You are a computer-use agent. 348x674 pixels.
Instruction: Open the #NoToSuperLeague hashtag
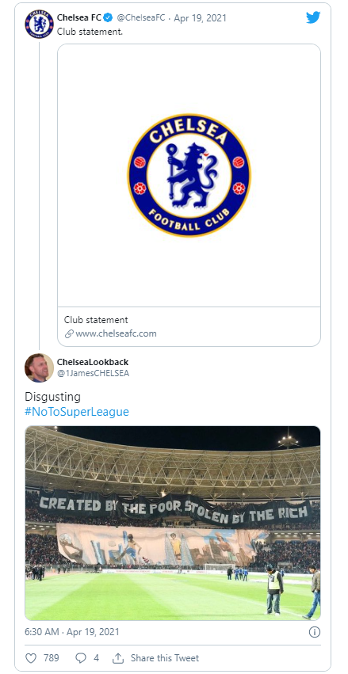click(x=77, y=411)
